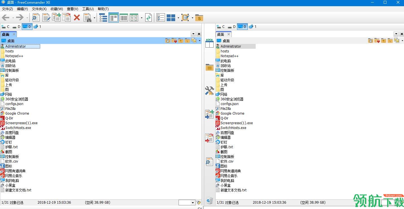The width and height of the screenshot is (404, 209).
Task: Select drive D in right panel
Action: pos(232,27)
